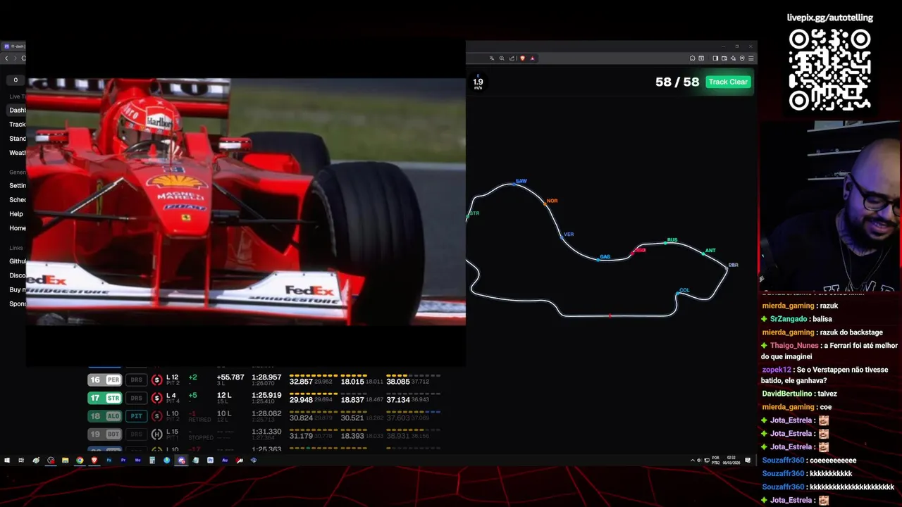Open the Calculator from the taskbar

pyautogui.click(x=152, y=461)
